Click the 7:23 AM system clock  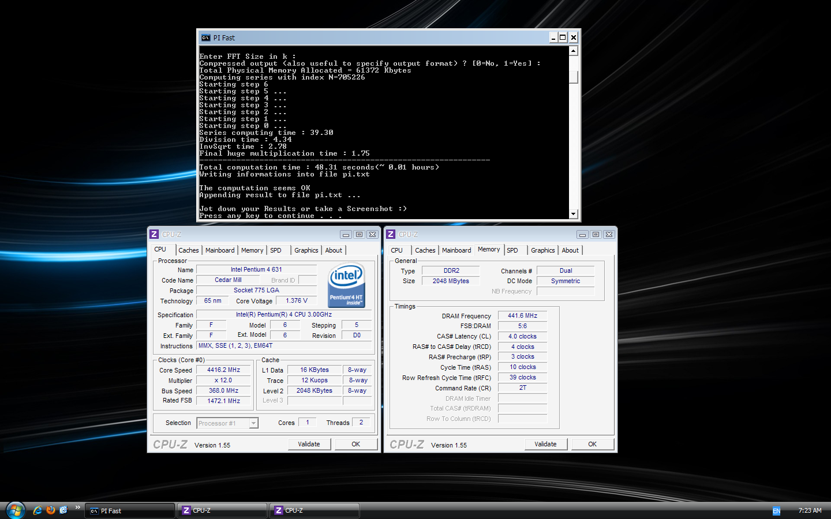[x=810, y=510]
